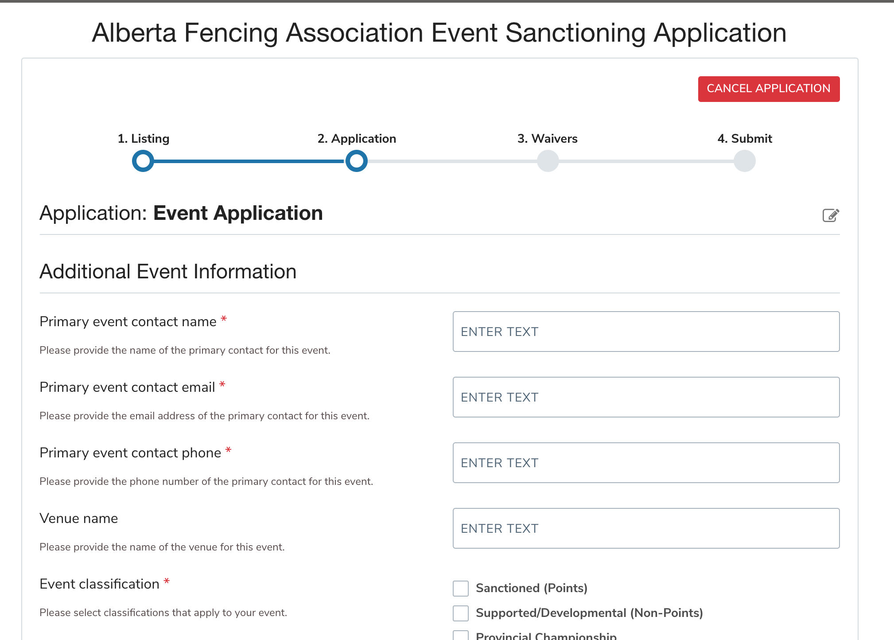This screenshot has width=894, height=640.
Task: Go to the 3. Waivers step label
Action: click(x=548, y=139)
